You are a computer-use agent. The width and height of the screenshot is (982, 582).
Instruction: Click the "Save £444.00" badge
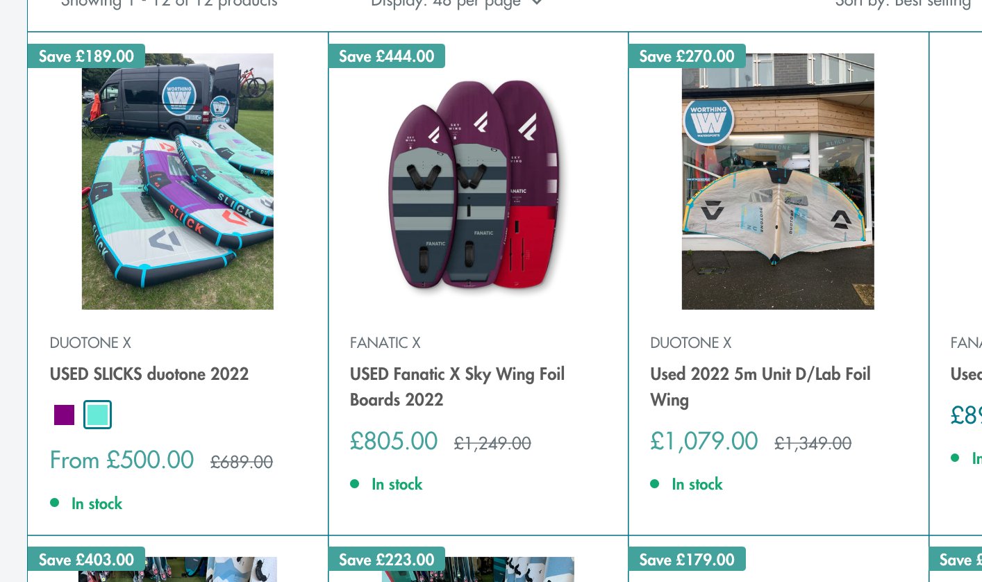point(387,56)
